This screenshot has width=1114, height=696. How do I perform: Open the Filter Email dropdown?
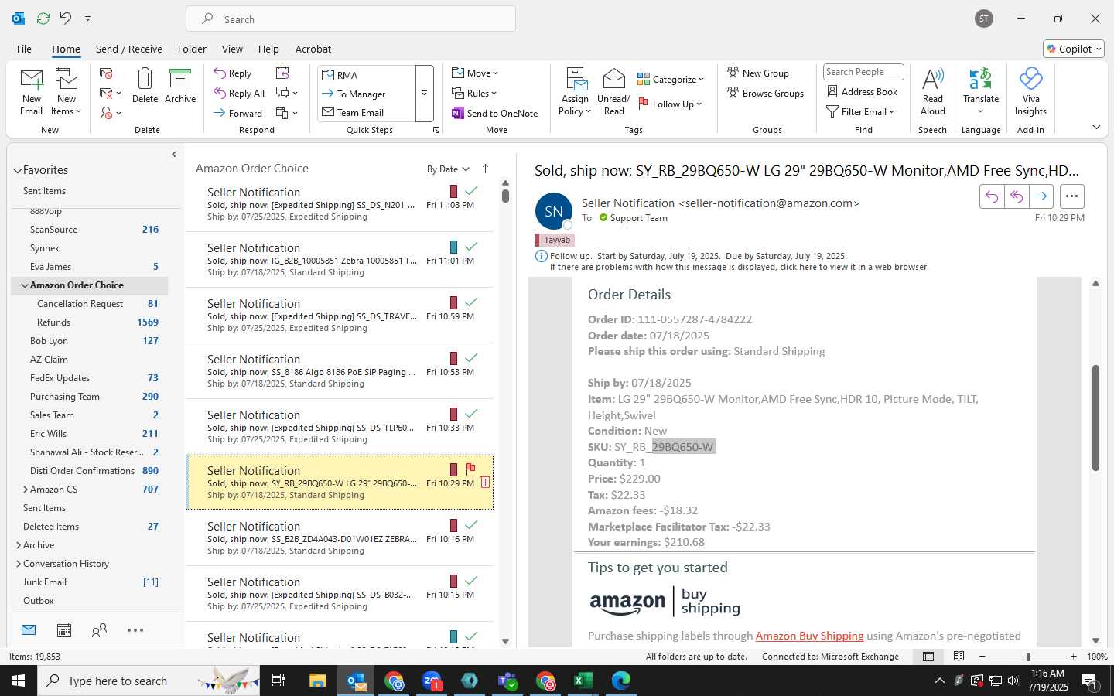click(860, 111)
